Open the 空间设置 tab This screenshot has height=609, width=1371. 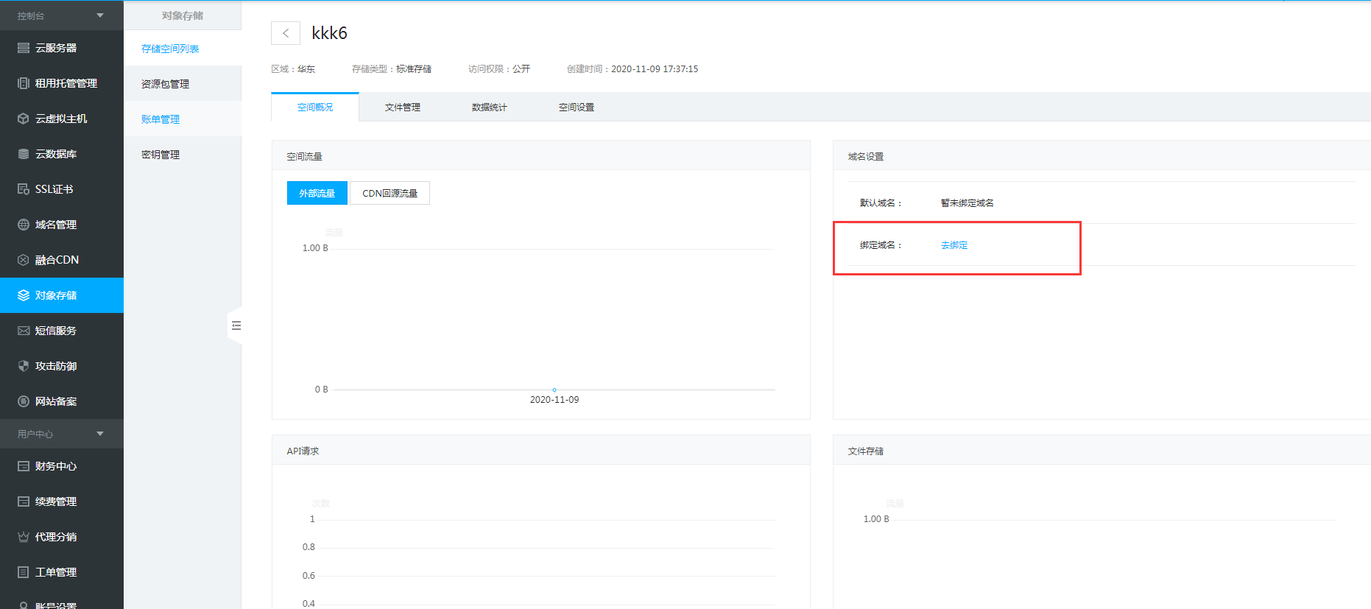576,108
